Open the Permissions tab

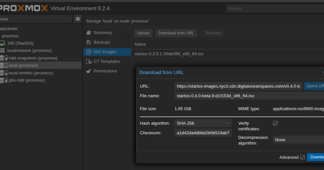[x=107, y=71]
